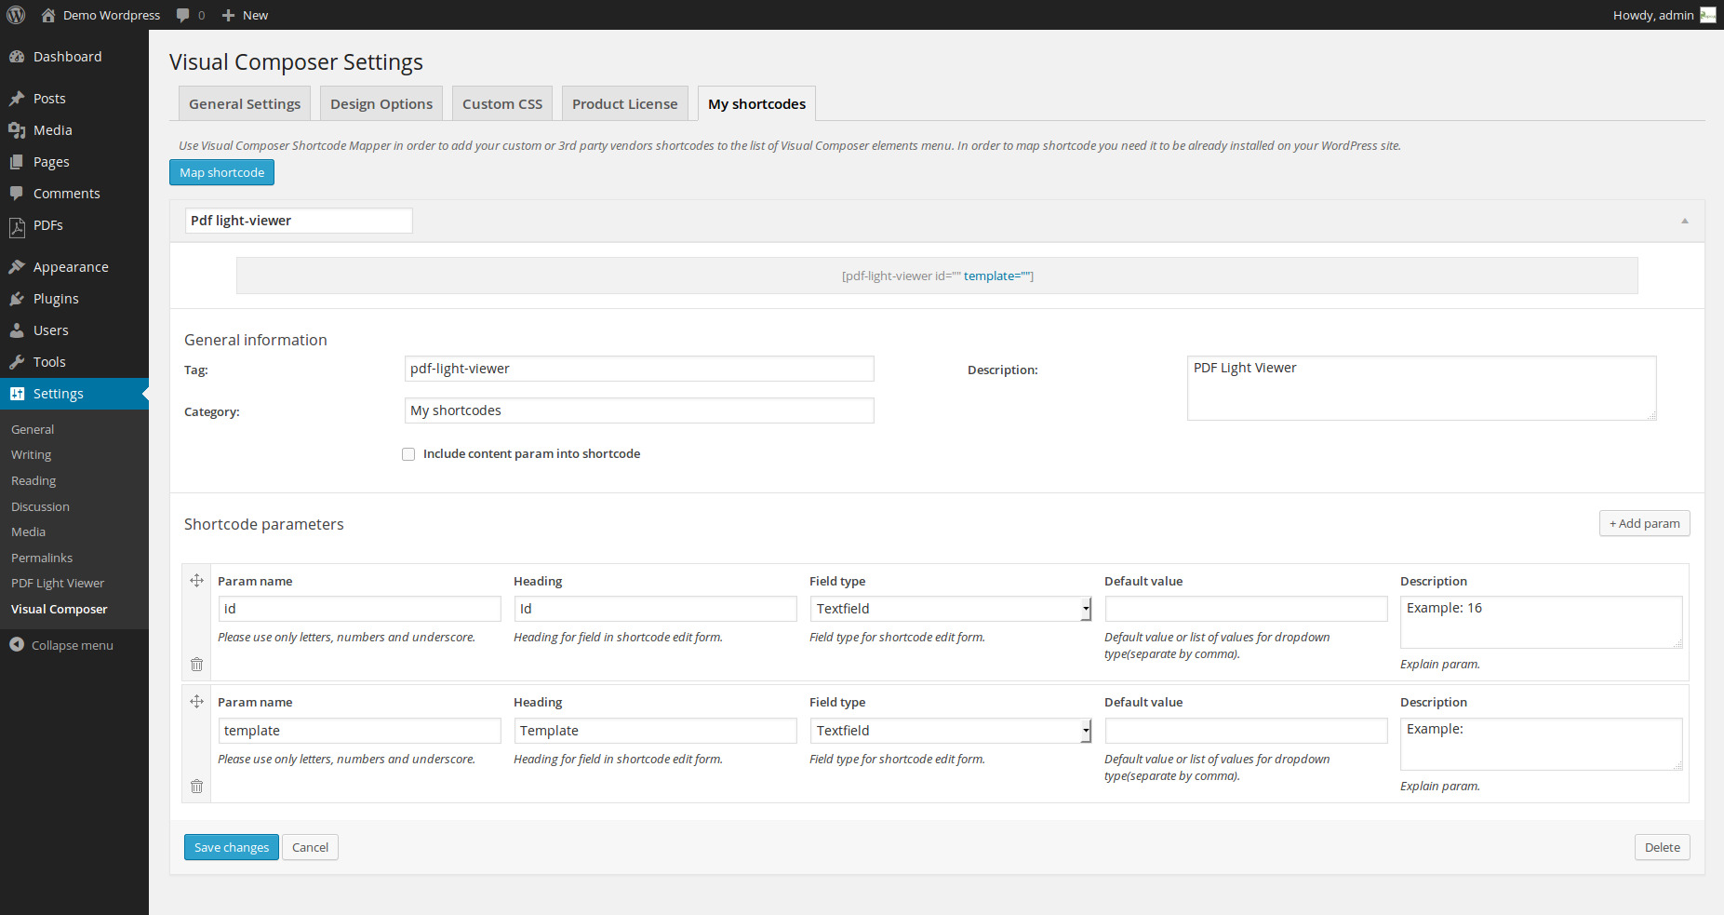Click the Map shortcode button
The width and height of the screenshot is (1724, 915).
[x=221, y=173]
